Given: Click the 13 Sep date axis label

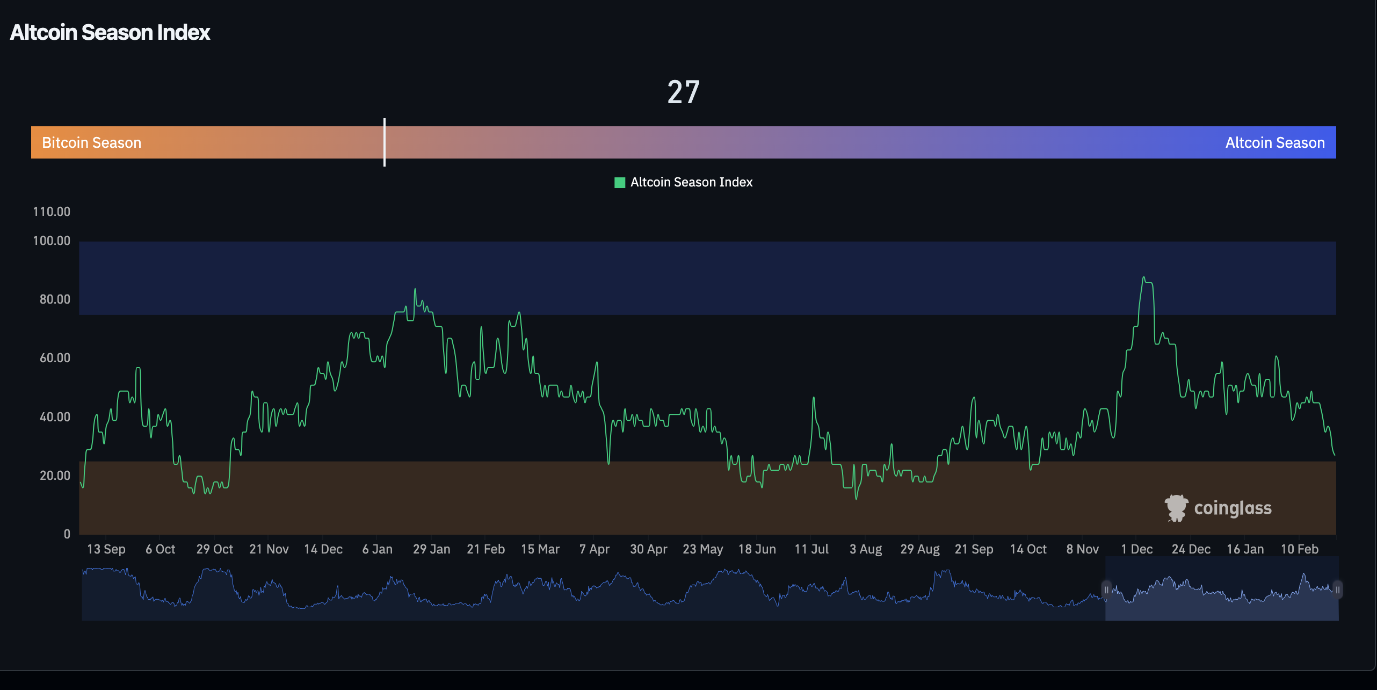Looking at the screenshot, I should (x=106, y=549).
